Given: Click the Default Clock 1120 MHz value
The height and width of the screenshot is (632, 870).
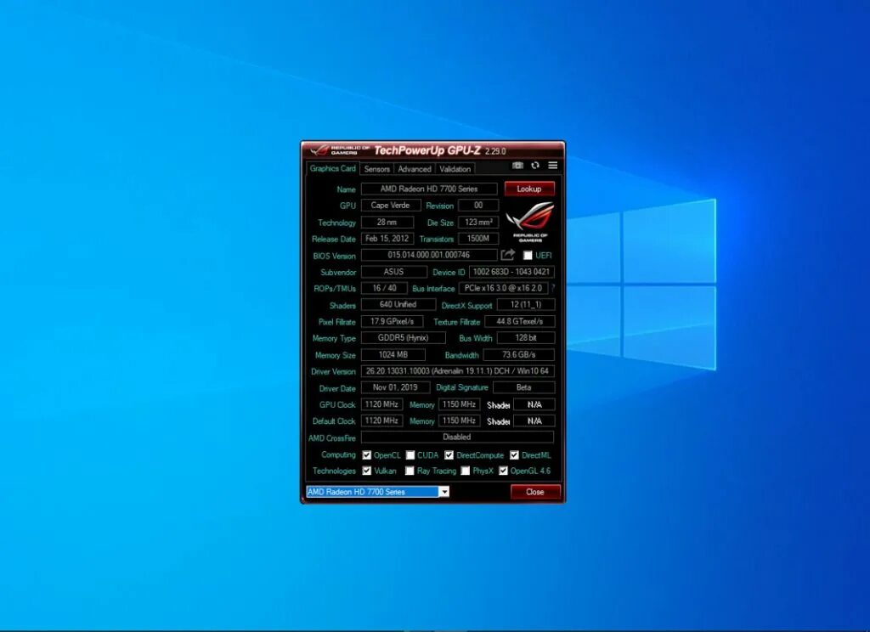Looking at the screenshot, I should (x=381, y=420).
